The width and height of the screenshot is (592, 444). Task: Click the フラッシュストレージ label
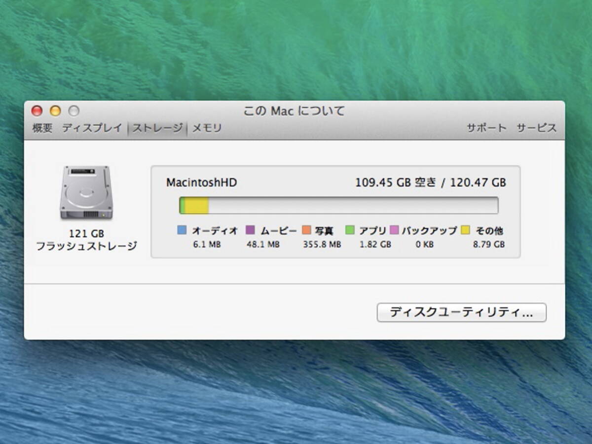click(86, 246)
